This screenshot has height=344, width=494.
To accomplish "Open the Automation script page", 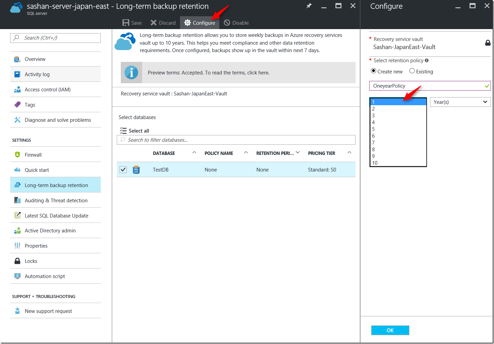I will pyautogui.click(x=45, y=276).
